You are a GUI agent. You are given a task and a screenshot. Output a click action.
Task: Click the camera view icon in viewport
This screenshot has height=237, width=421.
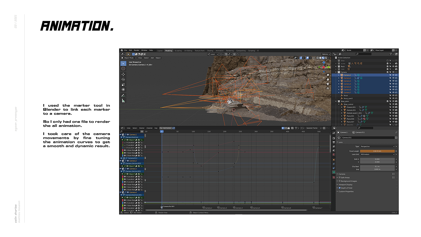point(328,84)
